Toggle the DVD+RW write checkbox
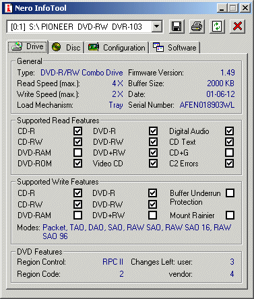 pyautogui.click(x=152, y=215)
